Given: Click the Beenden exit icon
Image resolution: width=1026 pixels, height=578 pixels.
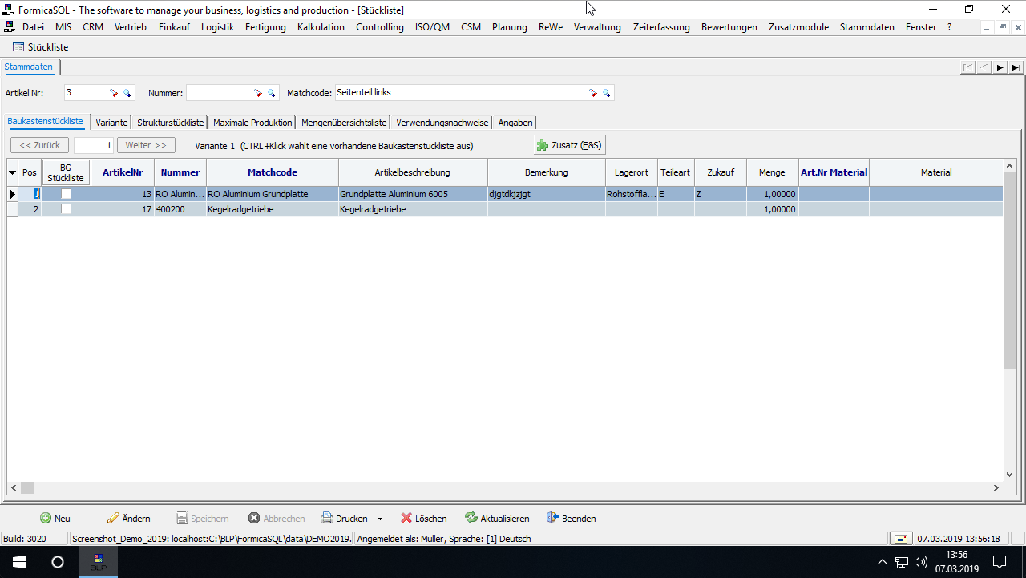Looking at the screenshot, I should (x=552, y=518).
